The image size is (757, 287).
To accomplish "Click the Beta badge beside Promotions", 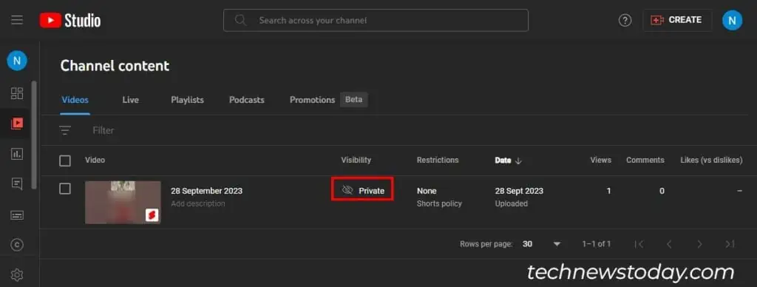I will (x=354, y=100).
